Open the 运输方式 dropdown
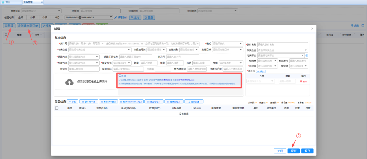The image size is (367, 159). [x=84, y=57]
